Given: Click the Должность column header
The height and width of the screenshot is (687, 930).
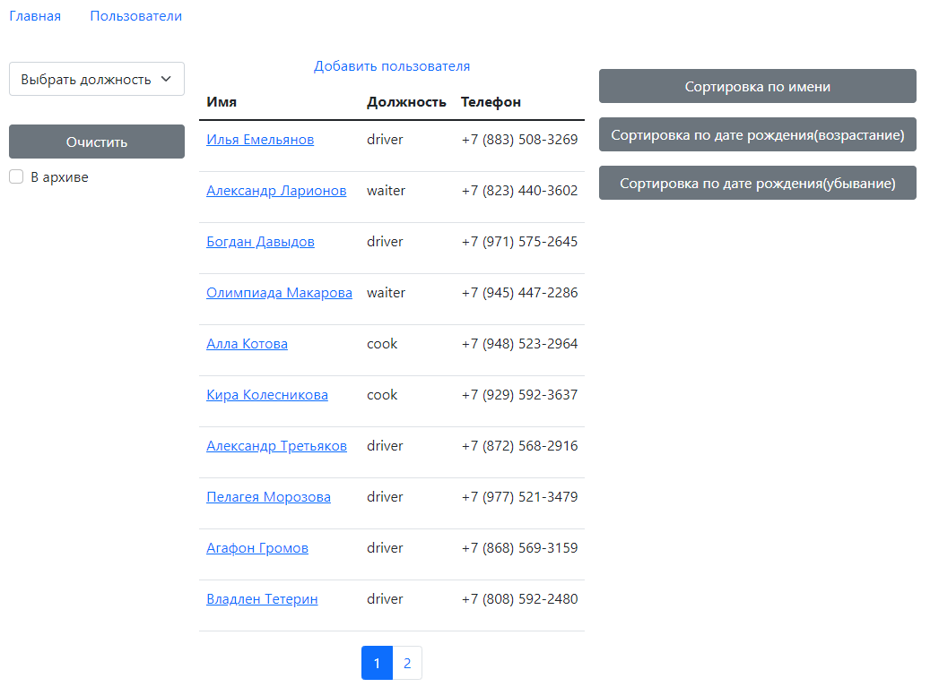Looking at the screenshot, I should [406, 102].
